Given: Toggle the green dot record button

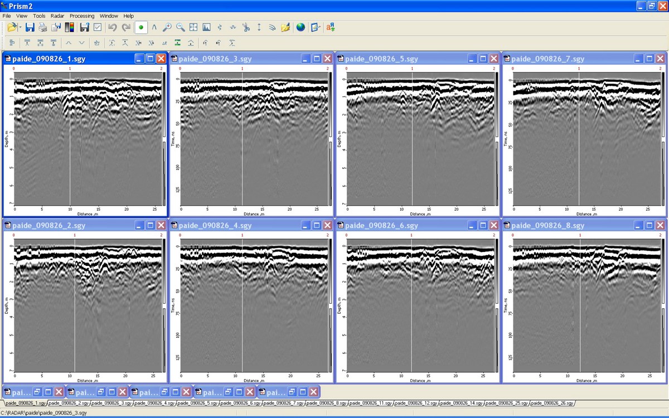Looking at the screenshot, I should coord(141,27).
